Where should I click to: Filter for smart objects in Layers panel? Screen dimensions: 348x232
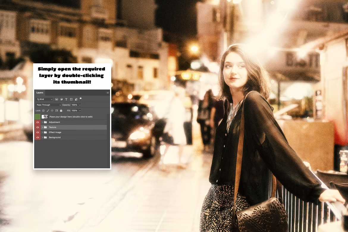[76, 99]
